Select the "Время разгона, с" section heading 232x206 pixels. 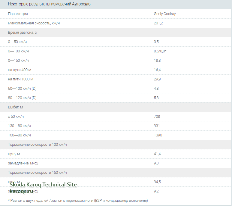click(22, 33)
